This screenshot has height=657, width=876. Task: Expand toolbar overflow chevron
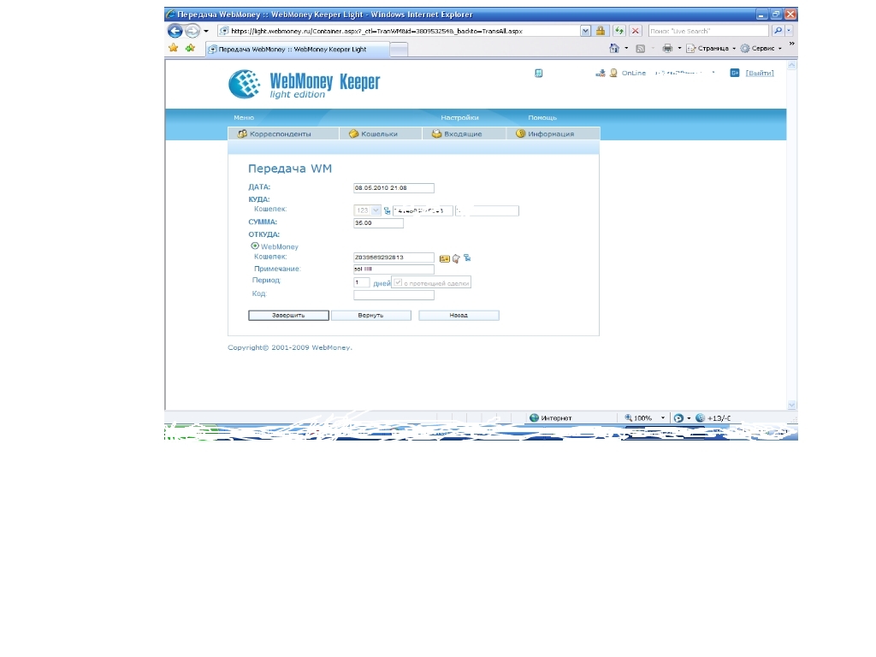tap(791, 44)
